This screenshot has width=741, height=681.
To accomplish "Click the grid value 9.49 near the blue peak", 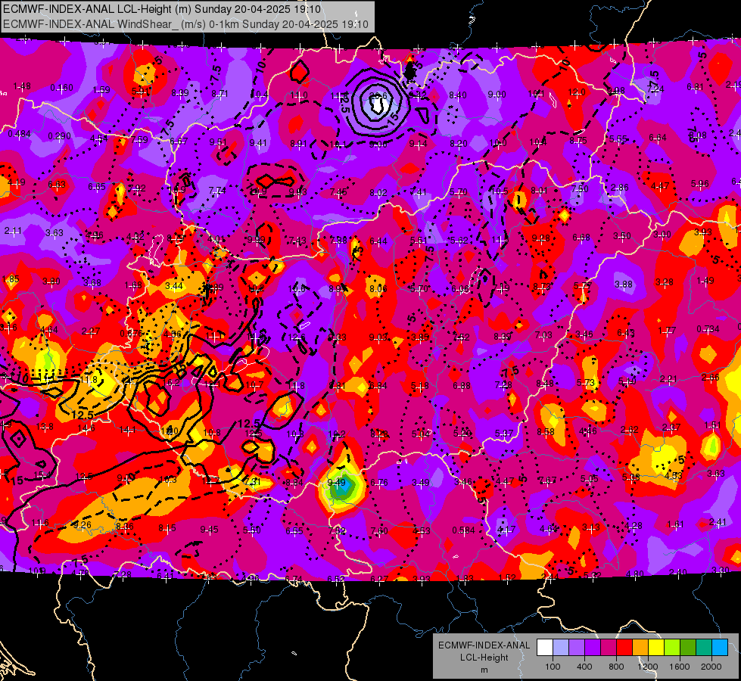I will (337, 482).
